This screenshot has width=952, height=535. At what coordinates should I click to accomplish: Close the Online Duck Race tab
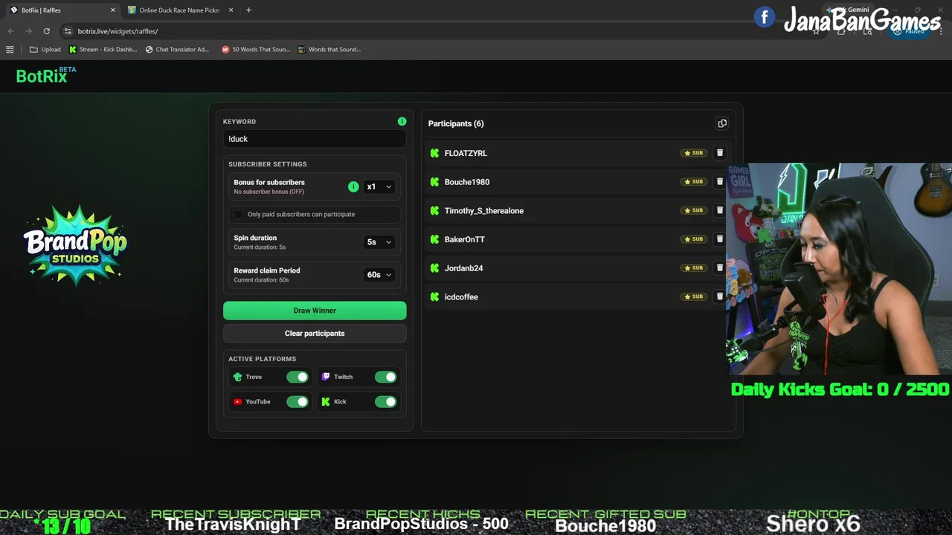tap(231, 10)
